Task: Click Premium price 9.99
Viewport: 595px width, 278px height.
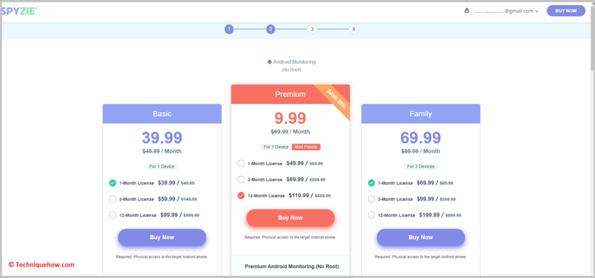Action: point(291,119)
